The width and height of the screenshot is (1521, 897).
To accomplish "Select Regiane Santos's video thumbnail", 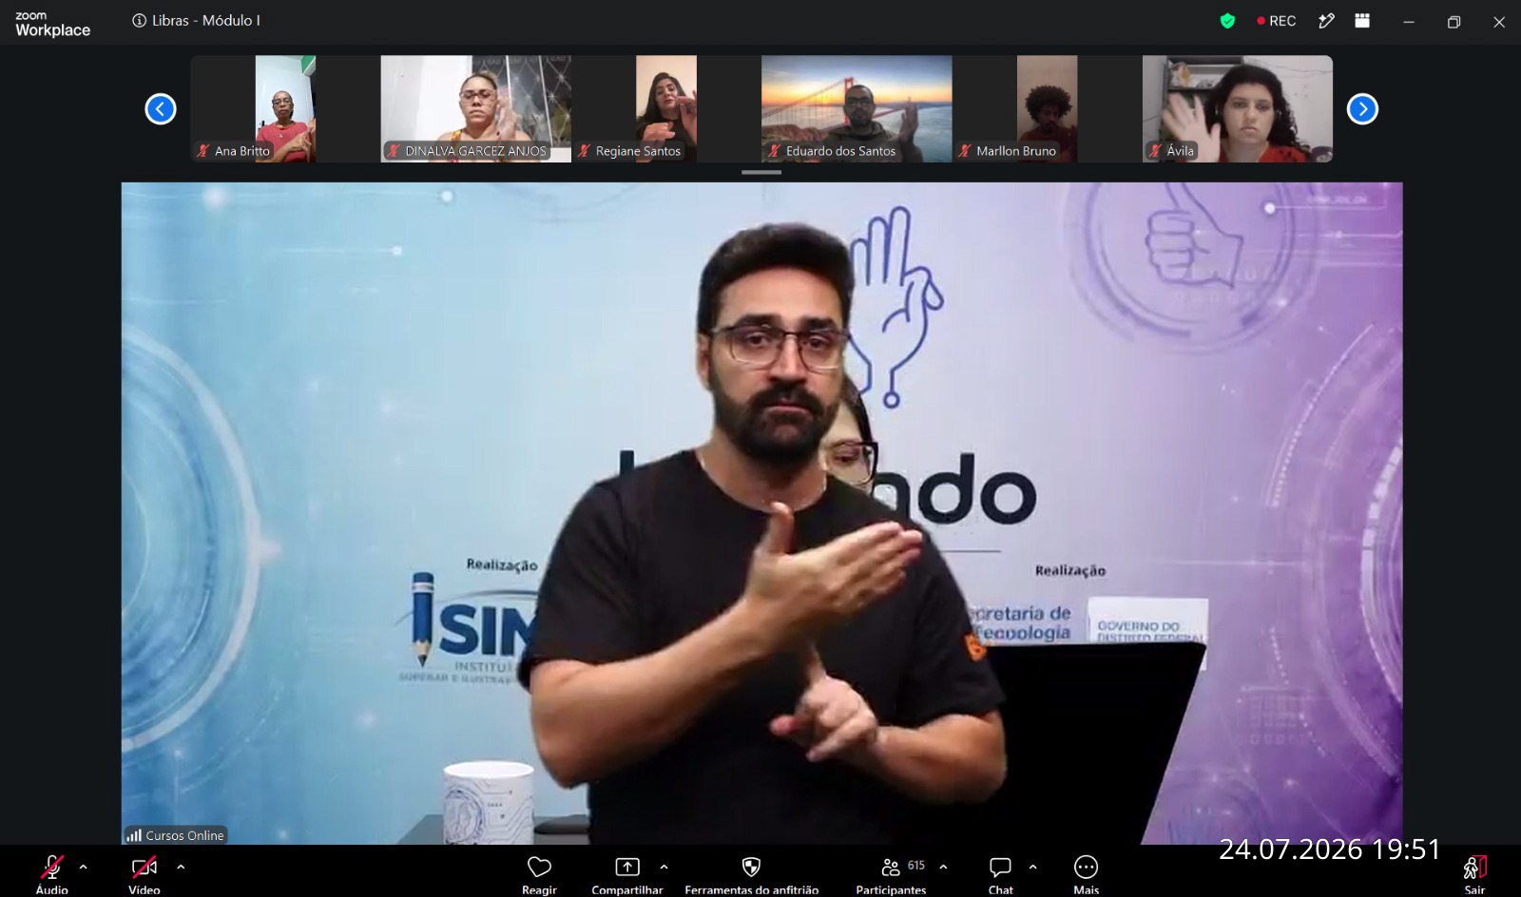I will (666, 108).
